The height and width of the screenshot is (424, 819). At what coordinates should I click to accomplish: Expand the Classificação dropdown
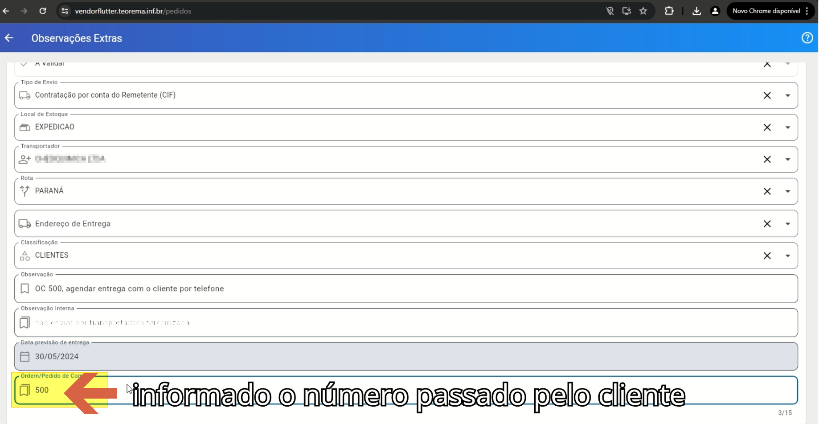click(x=788, y=256)
